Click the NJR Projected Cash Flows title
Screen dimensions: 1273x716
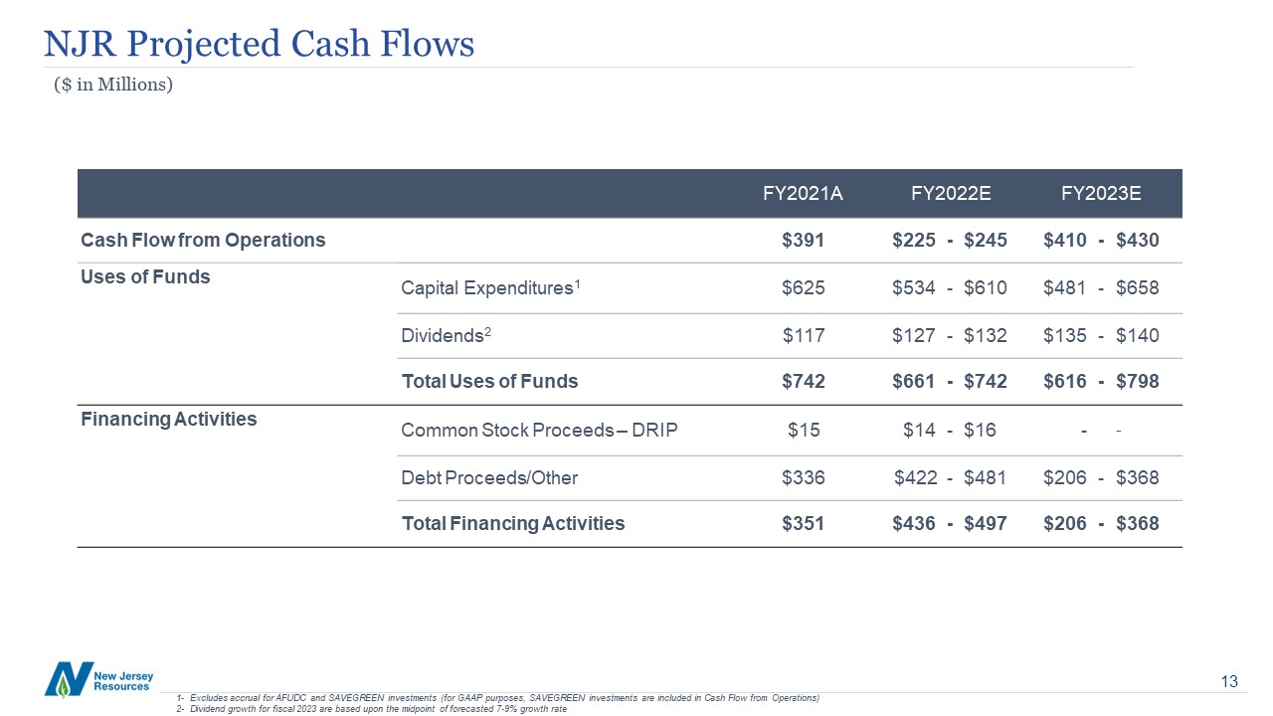(259, 44)
